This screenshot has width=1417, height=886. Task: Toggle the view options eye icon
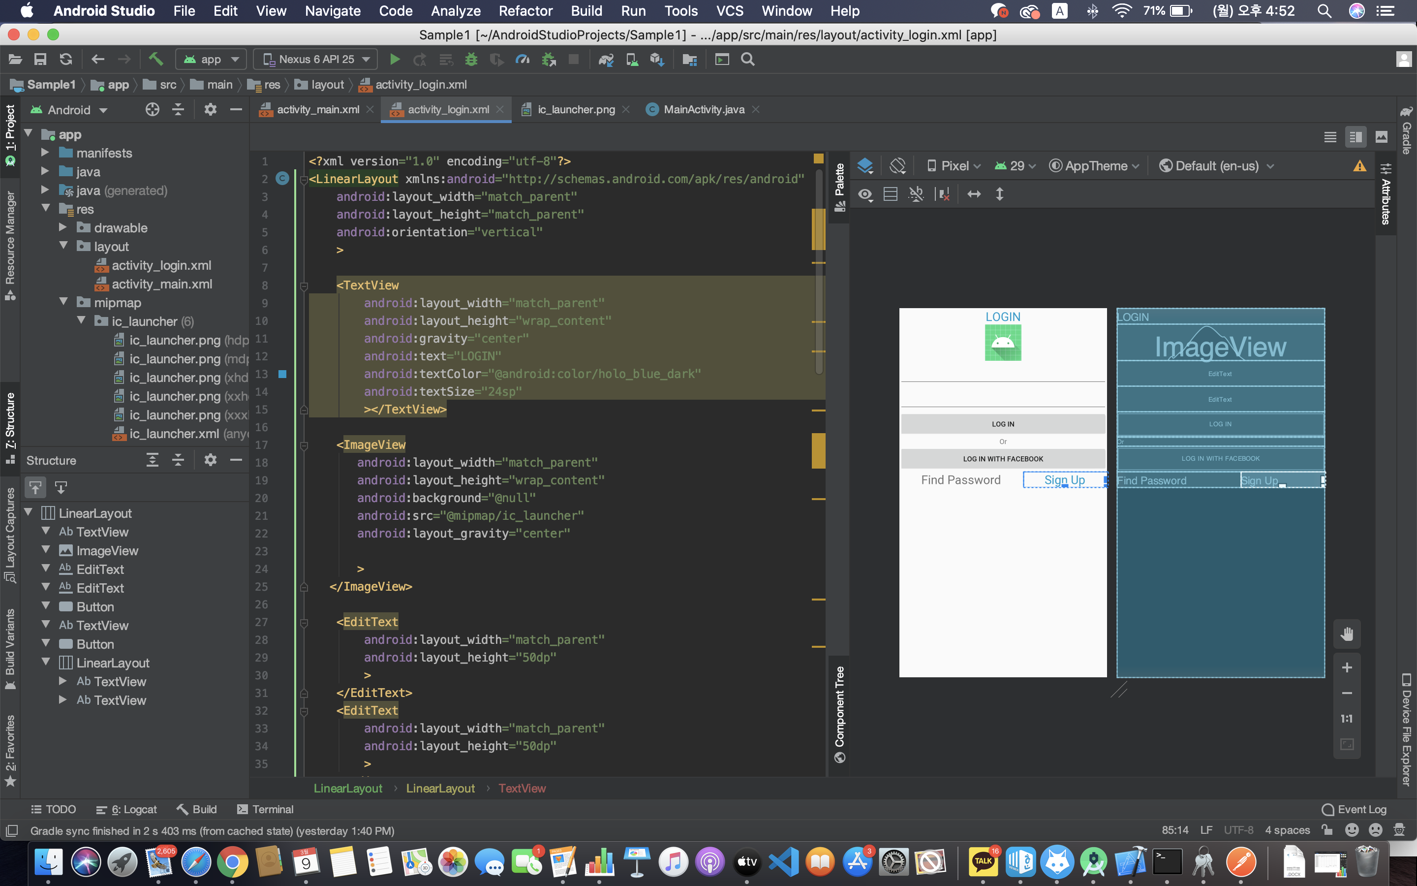click(x=865, y=194)
